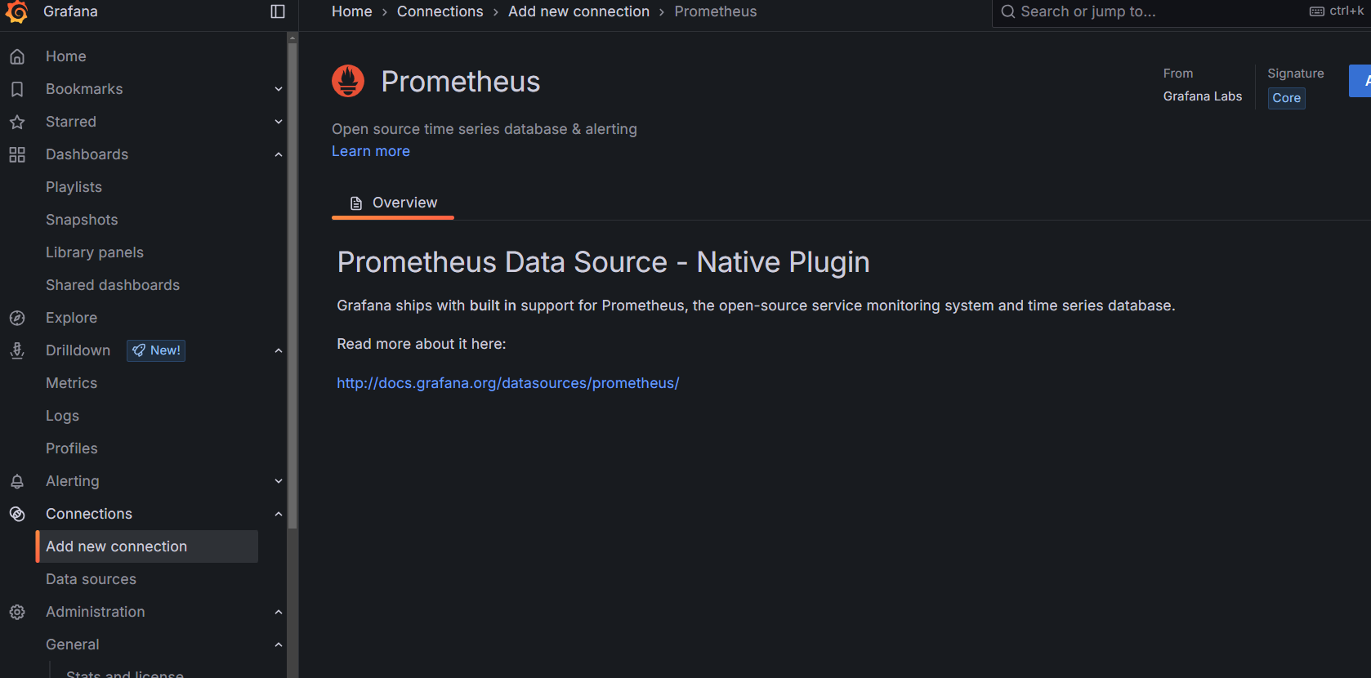Expand the Starred section chevron
The width and height of the screenshot is (1371, 678).
pyautogui.click(x=279, y=122)
